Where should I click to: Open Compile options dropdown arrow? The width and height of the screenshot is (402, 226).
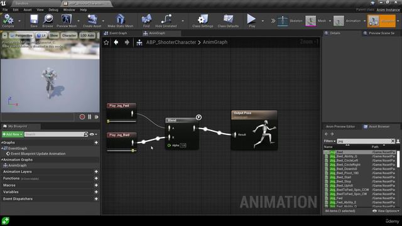click(19, 21)
